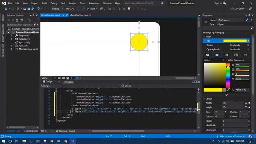Open the File menu
The image size is (256, 144).
click(x=10, y=3)
